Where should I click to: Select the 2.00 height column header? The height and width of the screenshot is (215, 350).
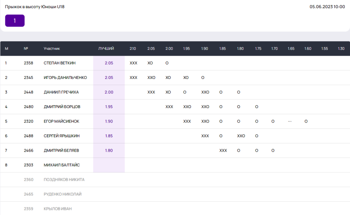(169, 49)
